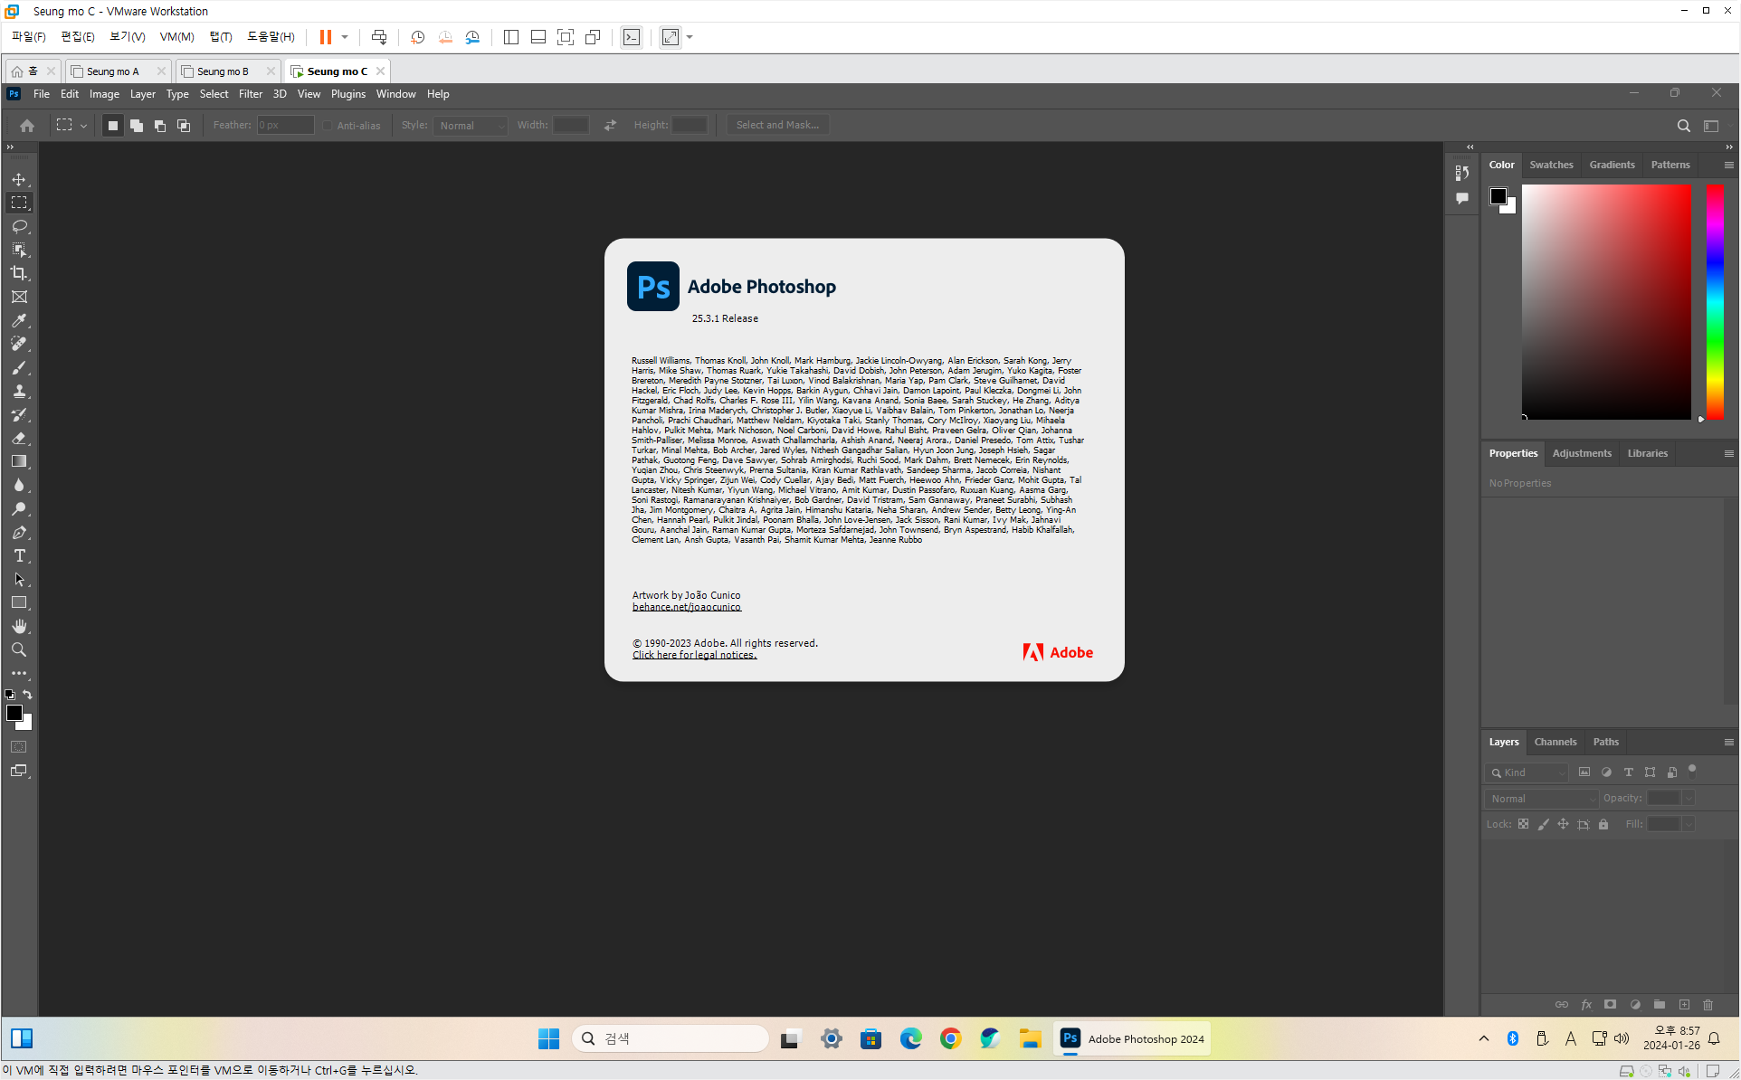Screen dimensions: 1741x1080
Task: Select the Brush tool
Action: (19, 367)
